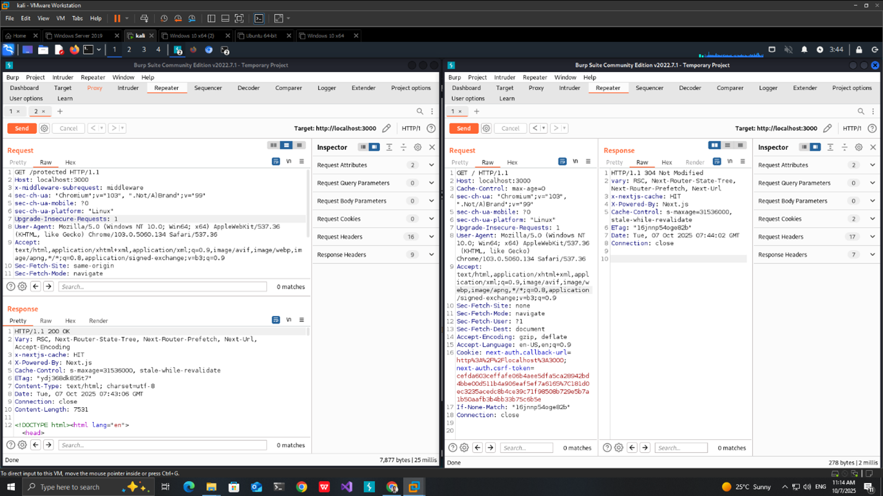Select side-by-side layout in left Burp window
The width and height of the screenshot is (883, 496).
[x=274, y=146]
